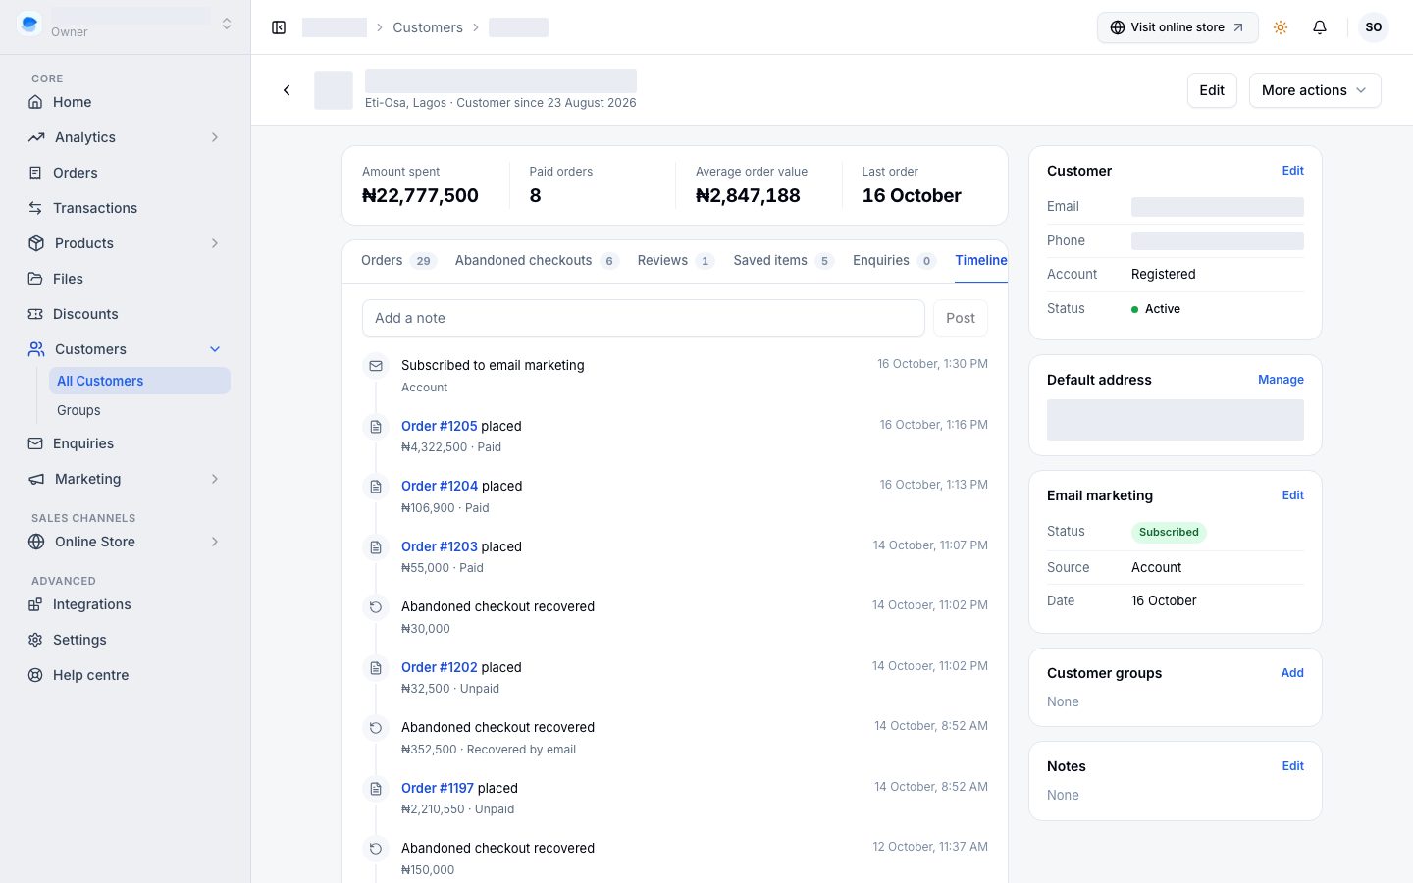Click the Discounts ticket icon
The height and width of the screenshot is (883, 1413).
[35, 314]
